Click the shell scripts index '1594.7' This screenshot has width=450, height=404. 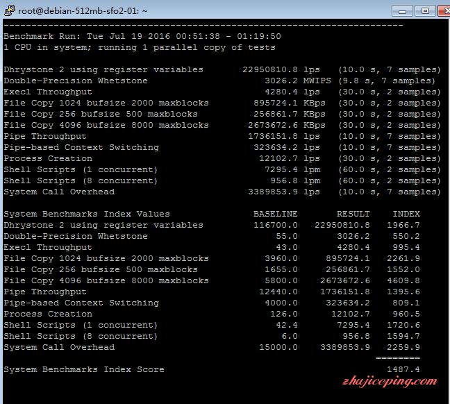tap(403, 336)
